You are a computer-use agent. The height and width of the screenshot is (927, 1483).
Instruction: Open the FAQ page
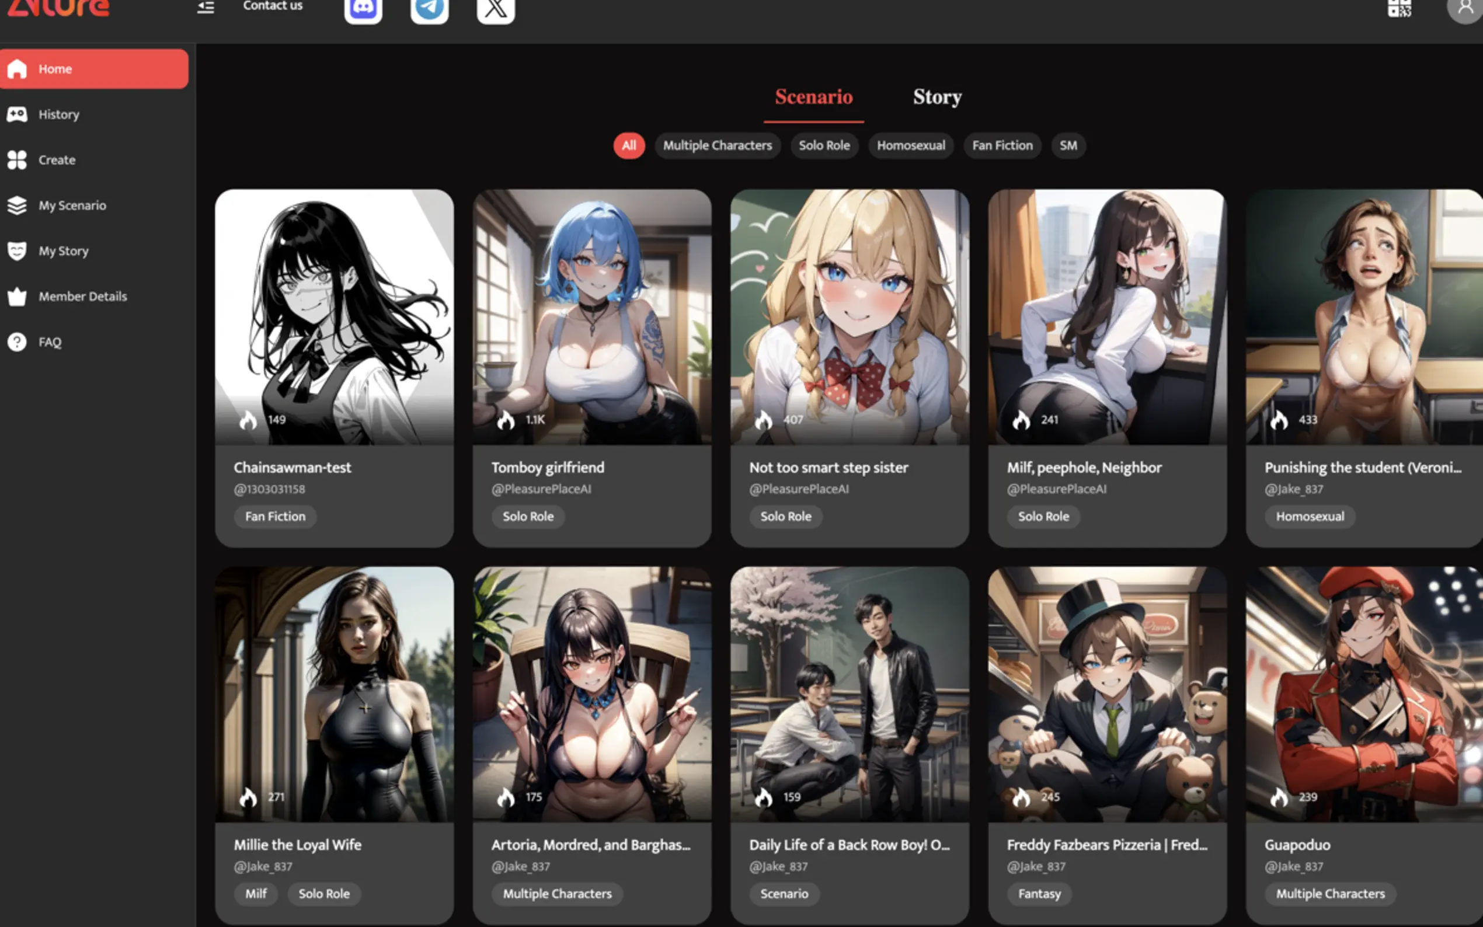[x=50, y=342]
